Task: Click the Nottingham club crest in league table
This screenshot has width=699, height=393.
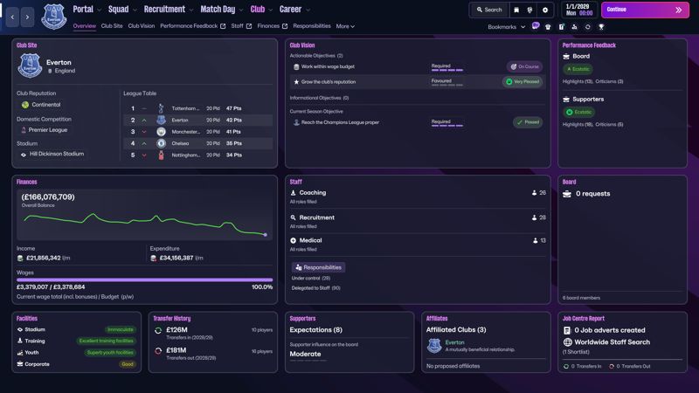Action: [161, 155]
